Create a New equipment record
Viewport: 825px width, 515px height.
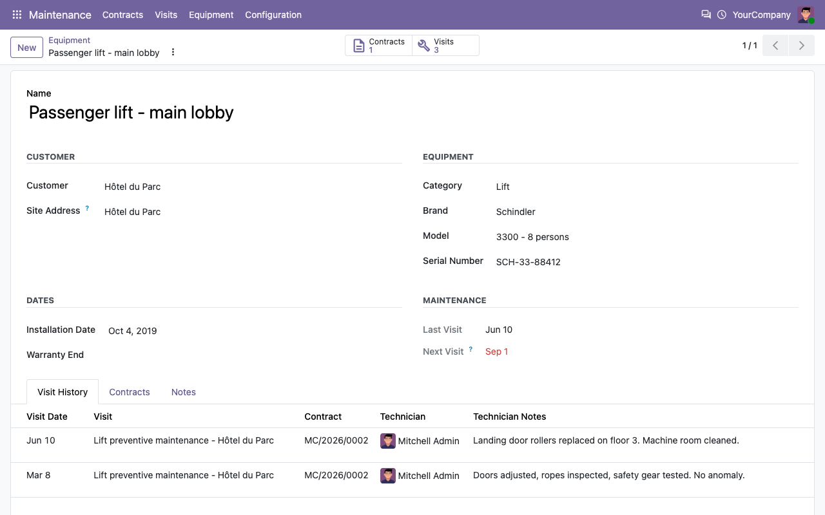click(x=27, y=48)
